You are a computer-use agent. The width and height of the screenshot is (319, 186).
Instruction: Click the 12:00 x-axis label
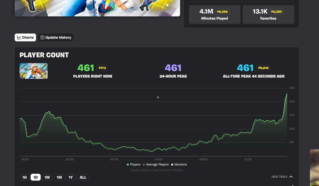(x=248, y=159)
